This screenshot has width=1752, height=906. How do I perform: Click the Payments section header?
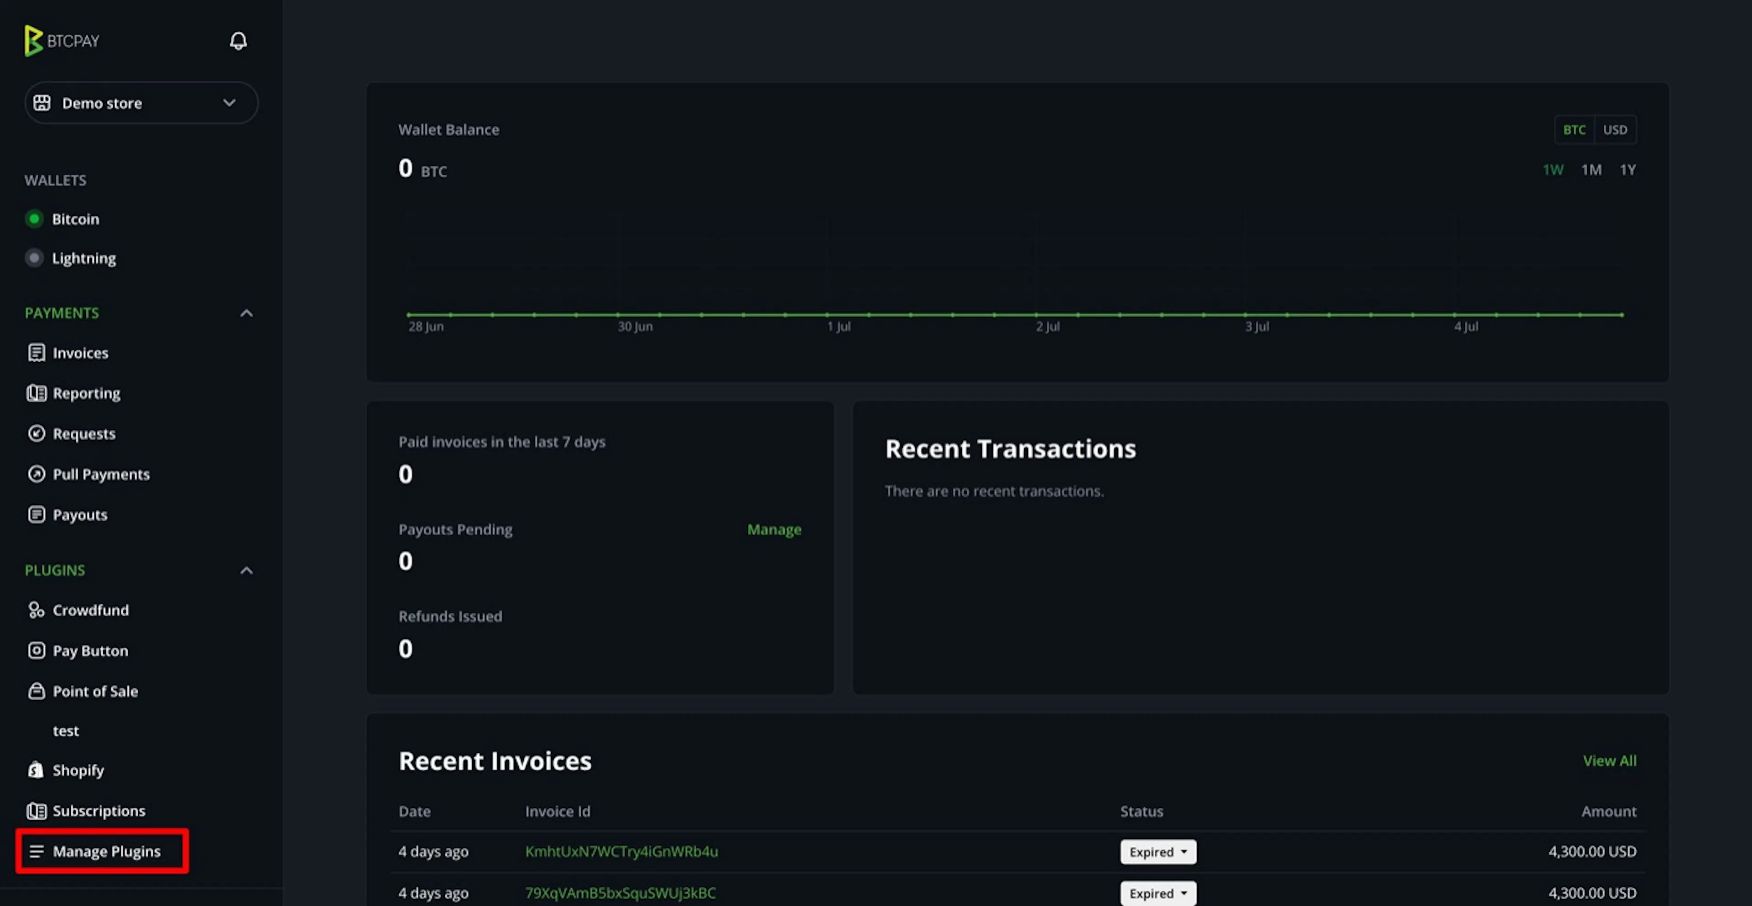62,313
